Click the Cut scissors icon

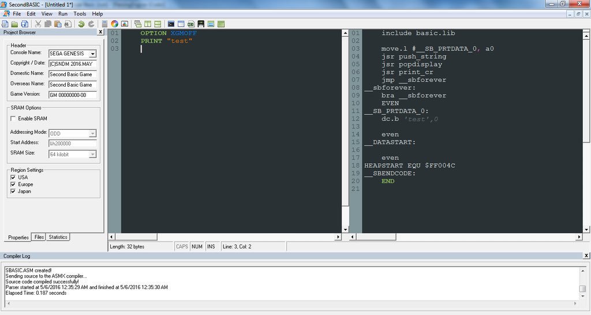[38, 24]
